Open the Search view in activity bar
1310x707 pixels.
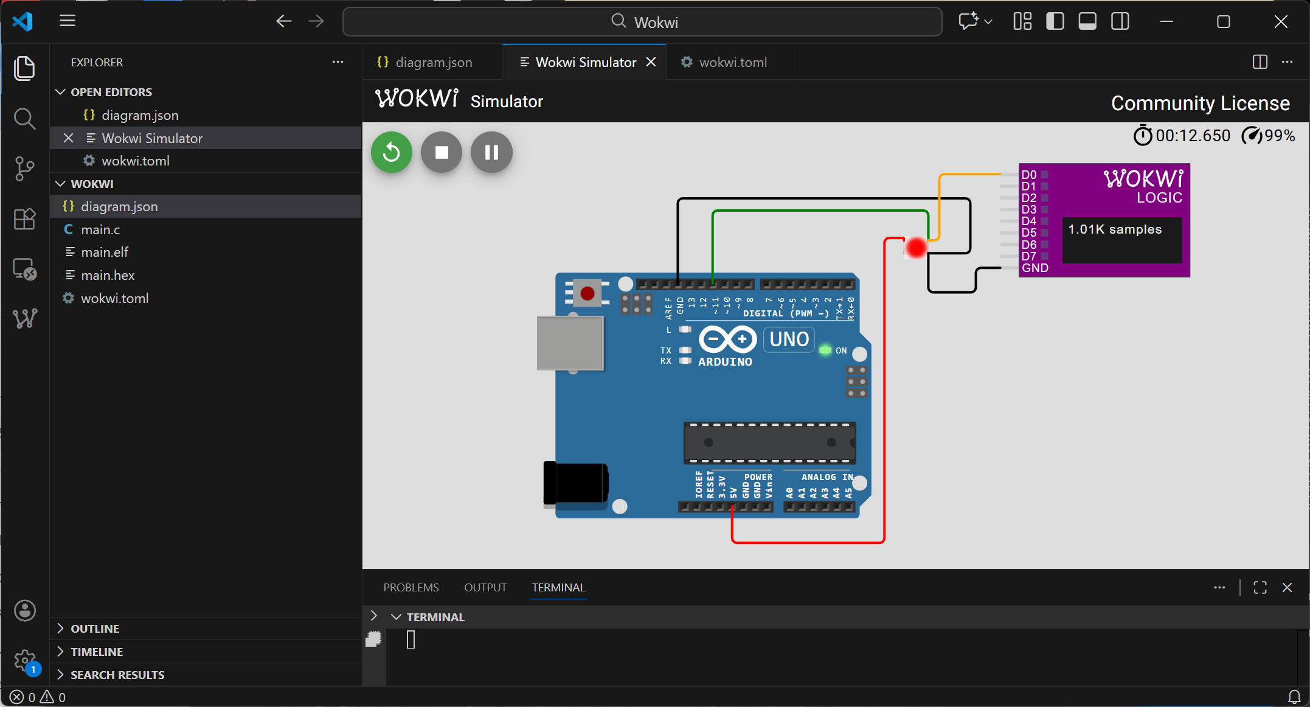[x=24, y=118]
